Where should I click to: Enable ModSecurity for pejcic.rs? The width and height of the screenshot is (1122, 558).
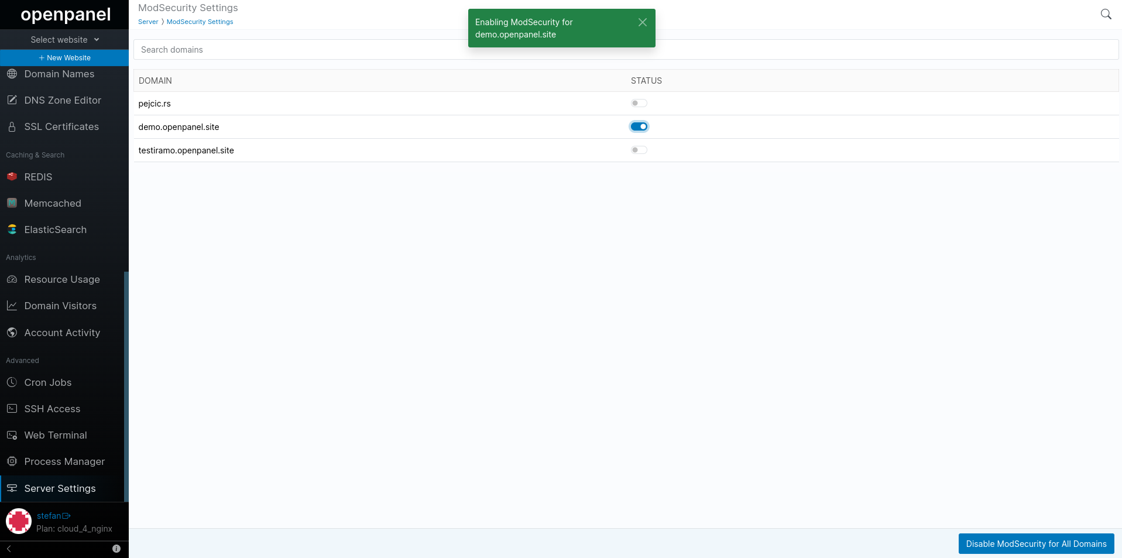(639, 103)
